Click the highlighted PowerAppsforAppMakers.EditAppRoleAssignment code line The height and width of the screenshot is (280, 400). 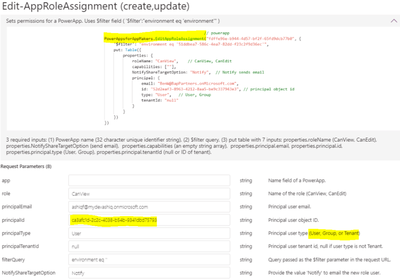pos(154,39)
